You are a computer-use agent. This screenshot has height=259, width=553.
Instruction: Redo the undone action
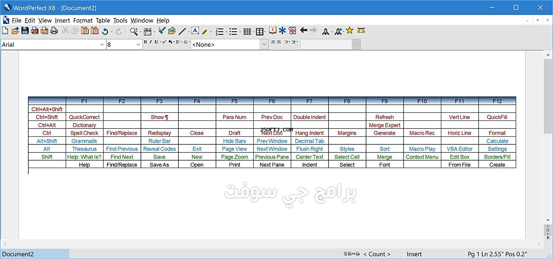119,32
